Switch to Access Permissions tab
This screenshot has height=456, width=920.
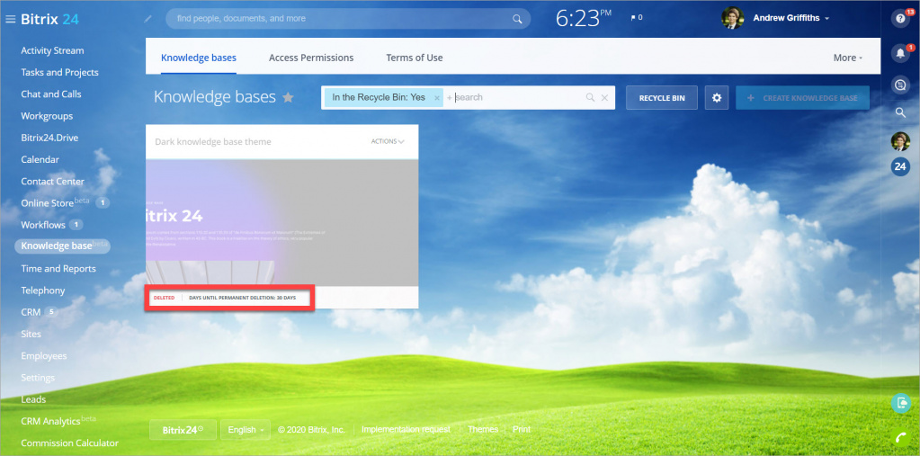pyautogui.click(x=311, y=58)
